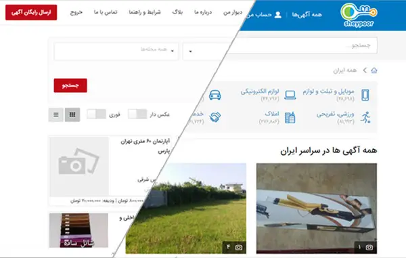
Task: Click the camera count icon on the land photo
Action: (239, 247)
